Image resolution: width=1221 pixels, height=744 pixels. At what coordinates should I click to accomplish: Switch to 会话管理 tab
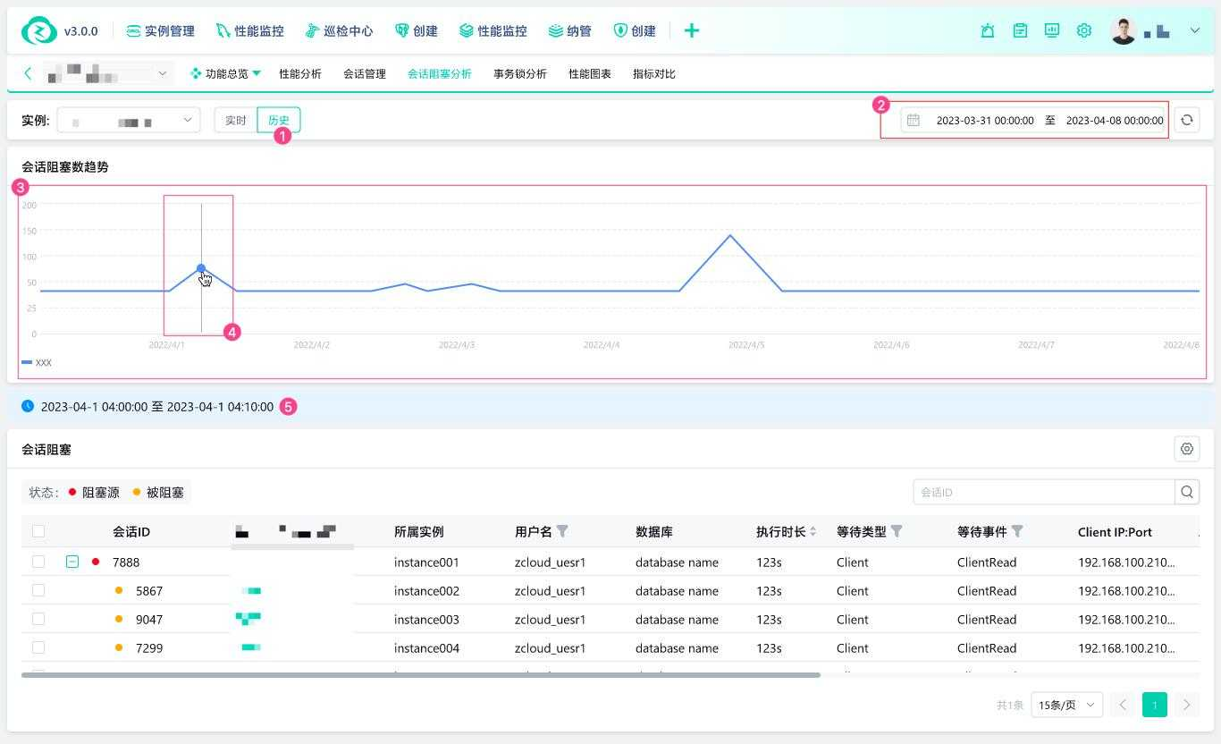[365, 74]
